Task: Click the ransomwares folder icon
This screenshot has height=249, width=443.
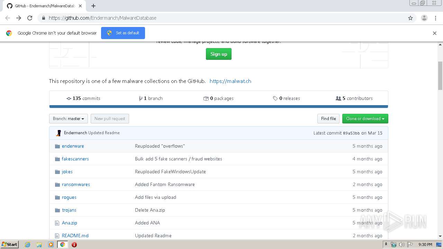Action: (57, 185)
